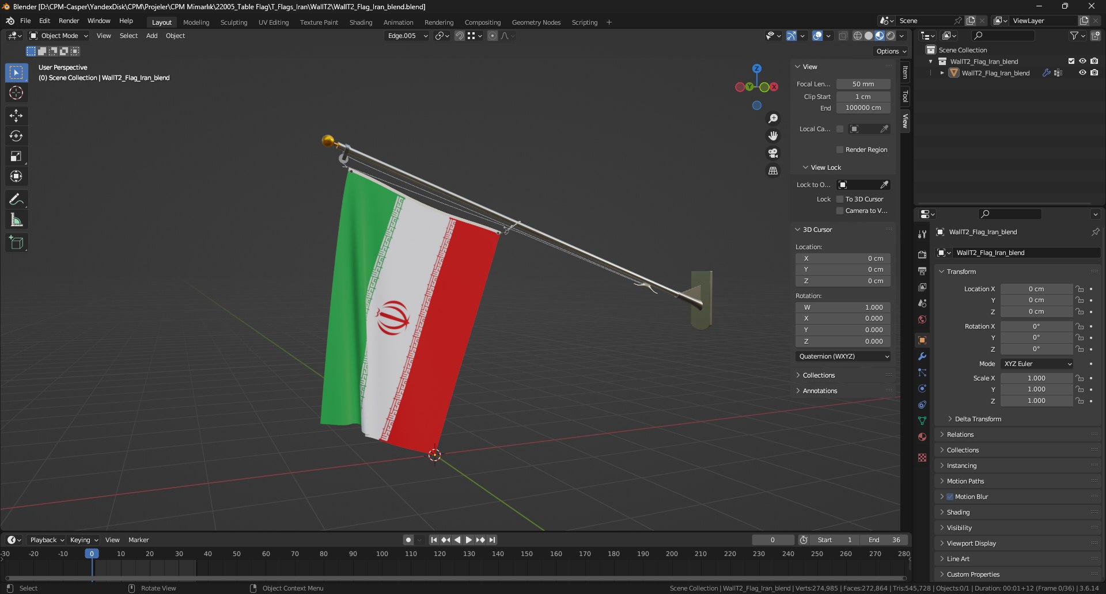This screenshot has width=1106, height=594.
Task: Select the Add Cube tool
Action: [x=16, y=243]
